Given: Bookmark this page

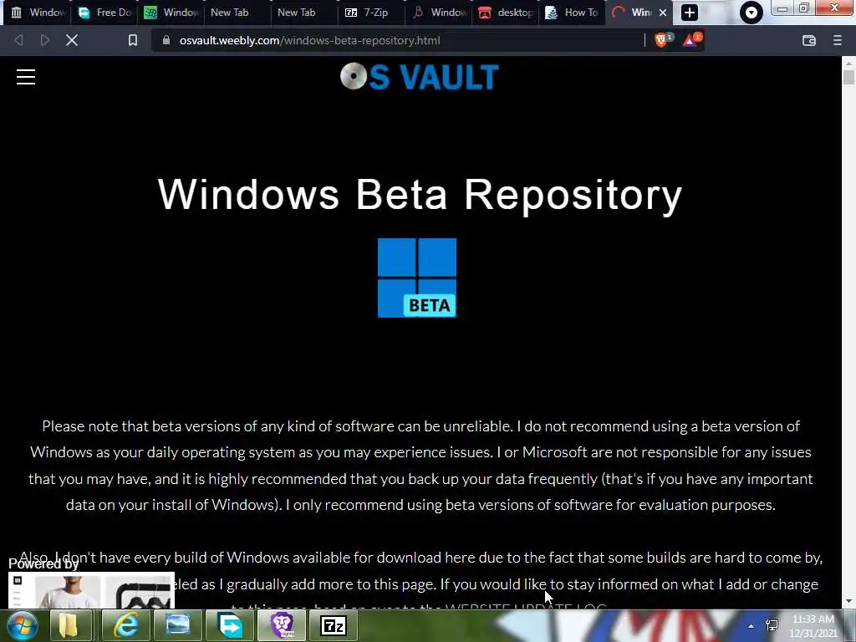Looking at the screenshot, I should coord(133,40).
